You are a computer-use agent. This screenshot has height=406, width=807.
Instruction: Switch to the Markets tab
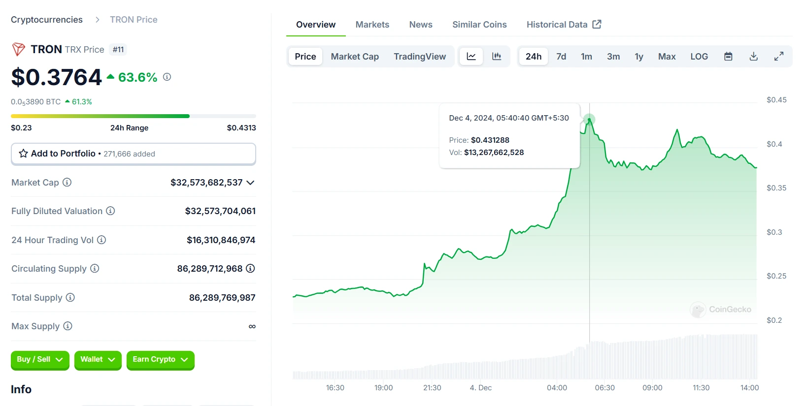pyautogui.click(x=372, y=25)
